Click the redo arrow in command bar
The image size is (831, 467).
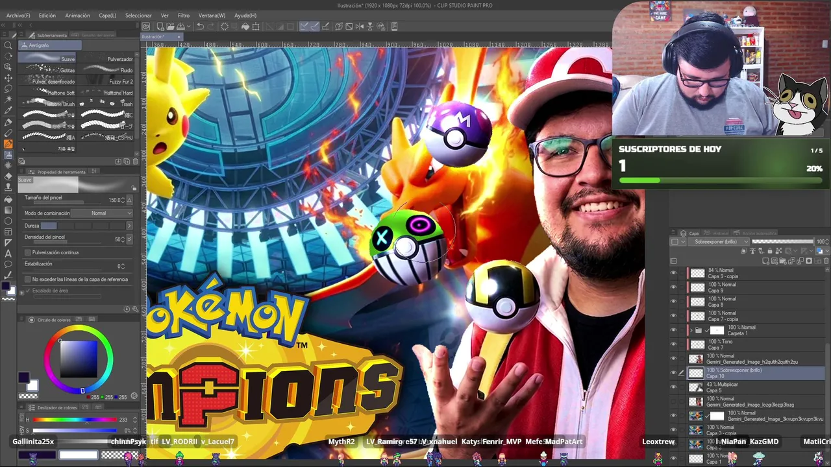pyautogui.click(x=211, y=27)
